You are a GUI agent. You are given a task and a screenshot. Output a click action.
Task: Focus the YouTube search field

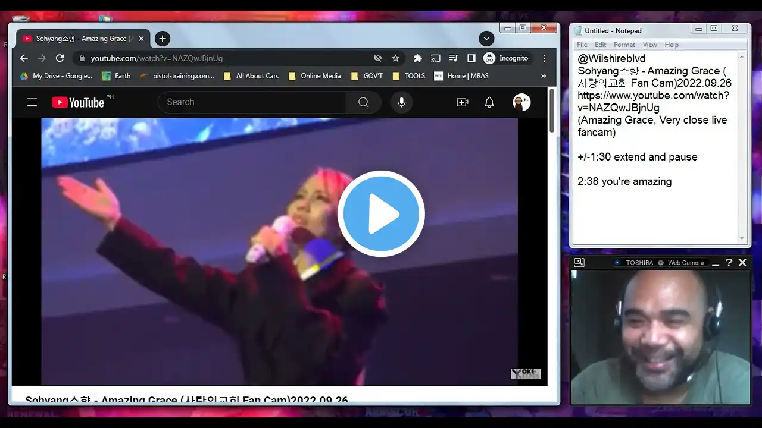252,102
